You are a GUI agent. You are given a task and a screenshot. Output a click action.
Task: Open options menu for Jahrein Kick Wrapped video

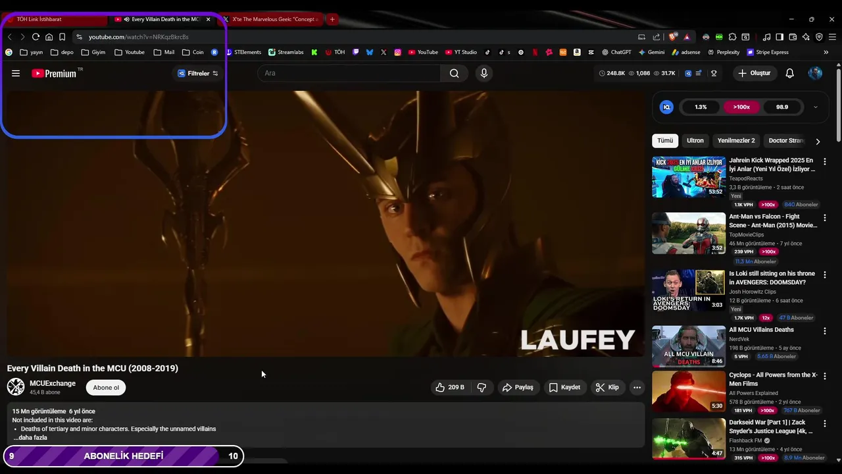click(x=824, y=161)
